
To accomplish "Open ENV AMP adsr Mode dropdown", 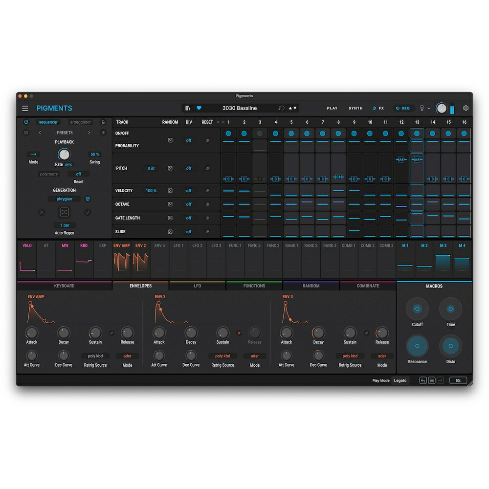I will pos(127,356).
